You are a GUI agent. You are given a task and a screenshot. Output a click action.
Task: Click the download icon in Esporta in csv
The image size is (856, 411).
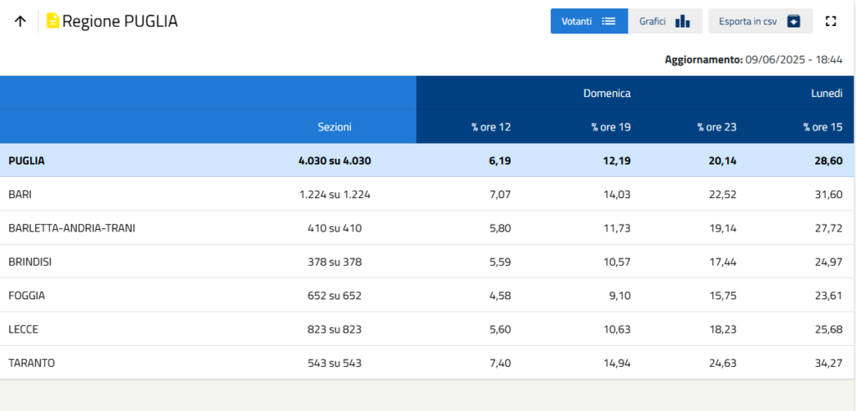tap(794, 22)
